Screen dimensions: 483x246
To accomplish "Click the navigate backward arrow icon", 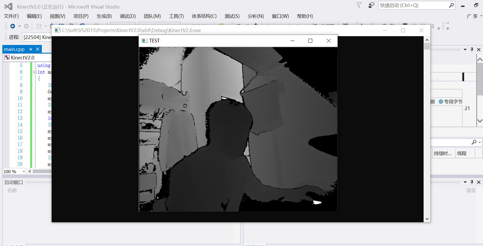I will pyautogui.click(x=12, y=26).
